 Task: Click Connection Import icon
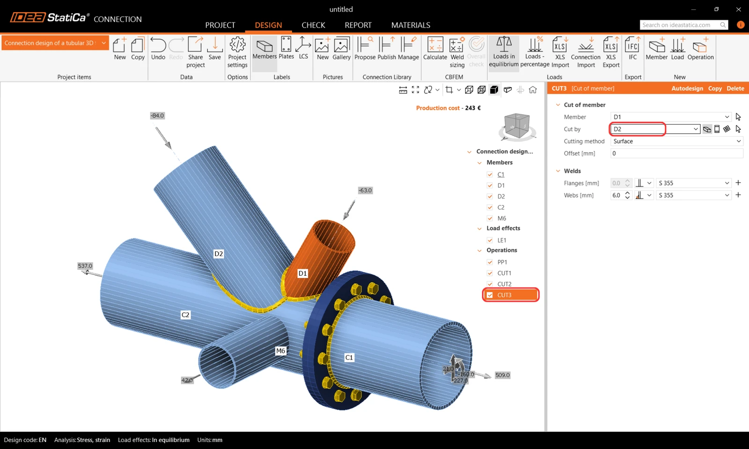pyautogui.click(x=586, y=52)
